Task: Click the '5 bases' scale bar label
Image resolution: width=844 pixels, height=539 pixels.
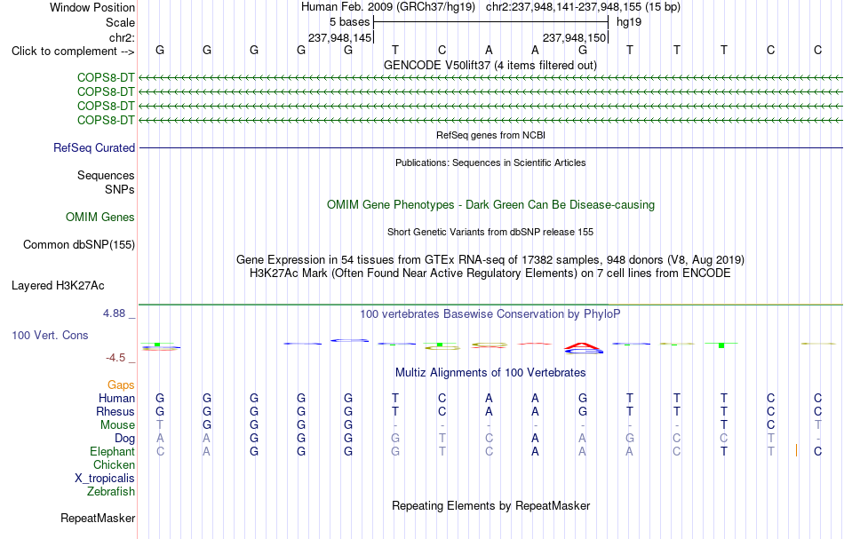Action: pyautogui.click(x=350, y=22)
